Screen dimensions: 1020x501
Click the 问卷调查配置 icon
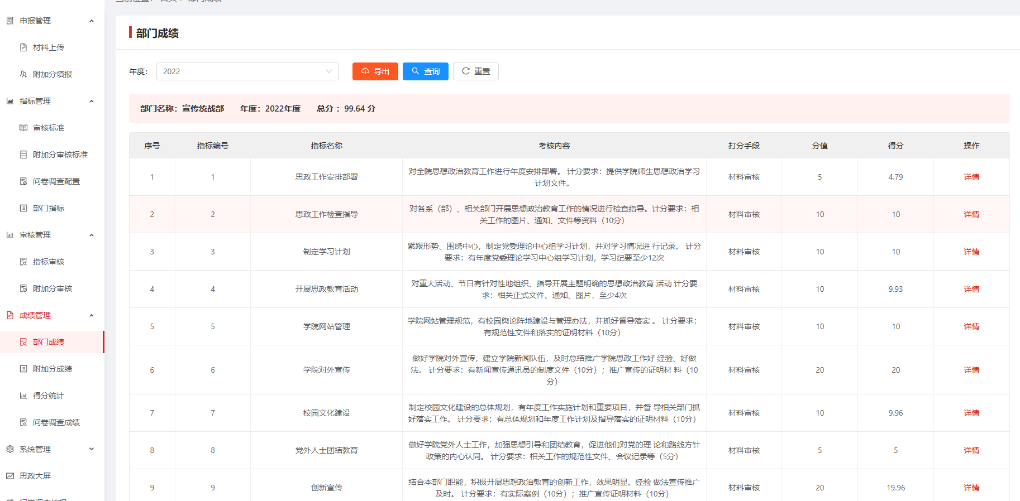click(23, 181)
